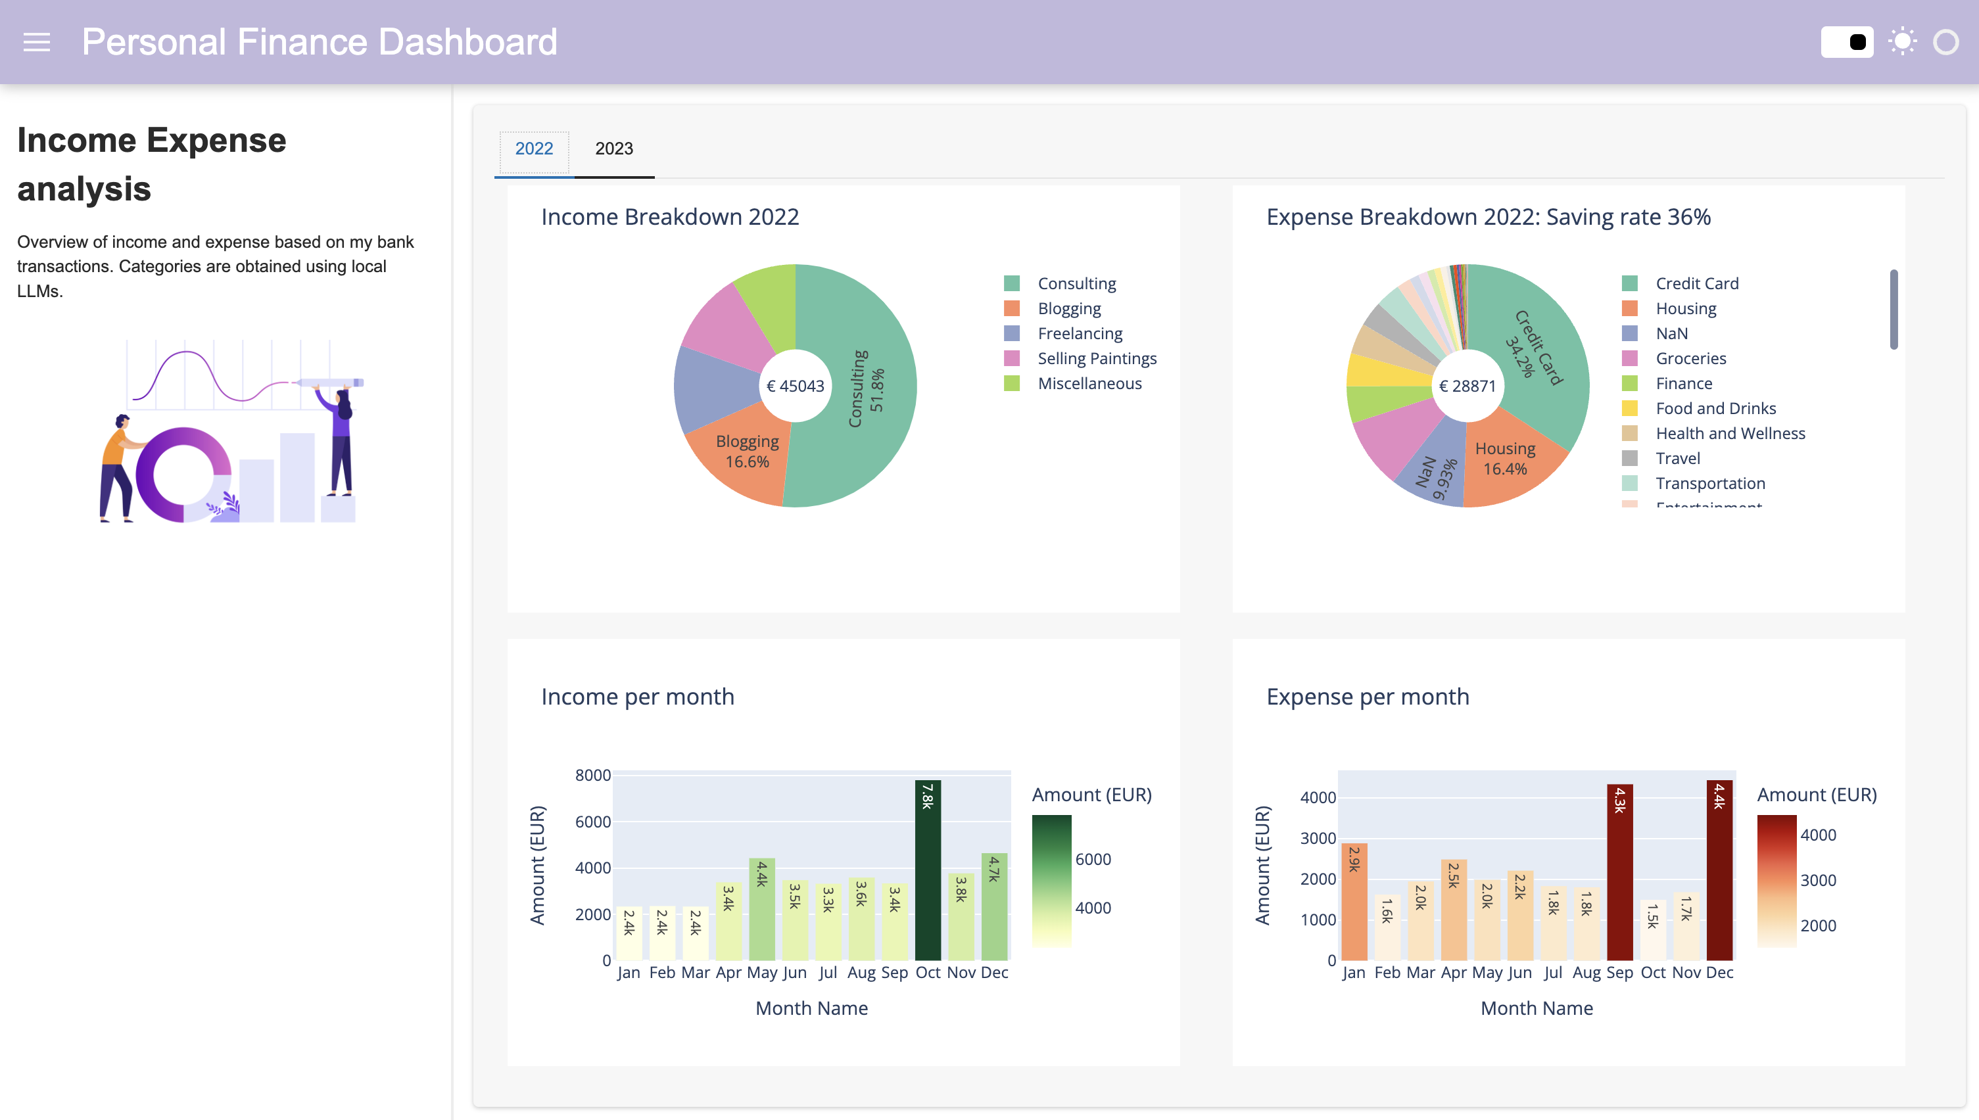The height and width of the screenshot is (1120, 1979).
Task: Click the sun brightness icon in the header
Action: point(1902,41)
